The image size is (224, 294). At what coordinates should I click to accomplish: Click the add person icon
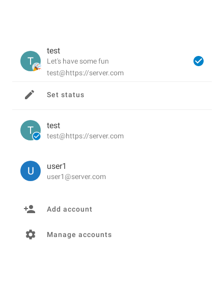pyautogui.click(x=30, y=209)
